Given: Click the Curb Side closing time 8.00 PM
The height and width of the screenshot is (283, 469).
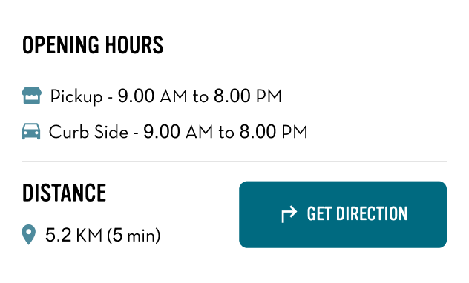Looking at the screenshot, I should click(273, 132).
